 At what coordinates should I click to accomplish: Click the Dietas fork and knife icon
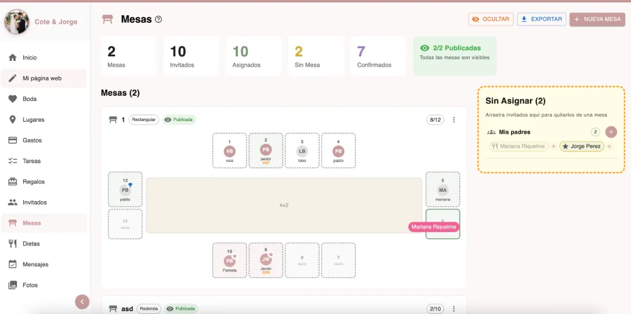12,244
